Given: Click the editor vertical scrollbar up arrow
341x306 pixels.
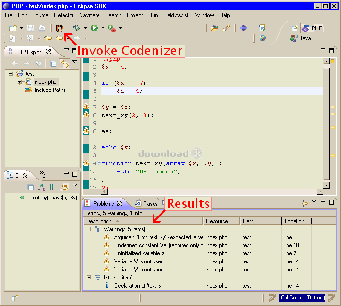Looking at the screenshot, I should [326, 62].
